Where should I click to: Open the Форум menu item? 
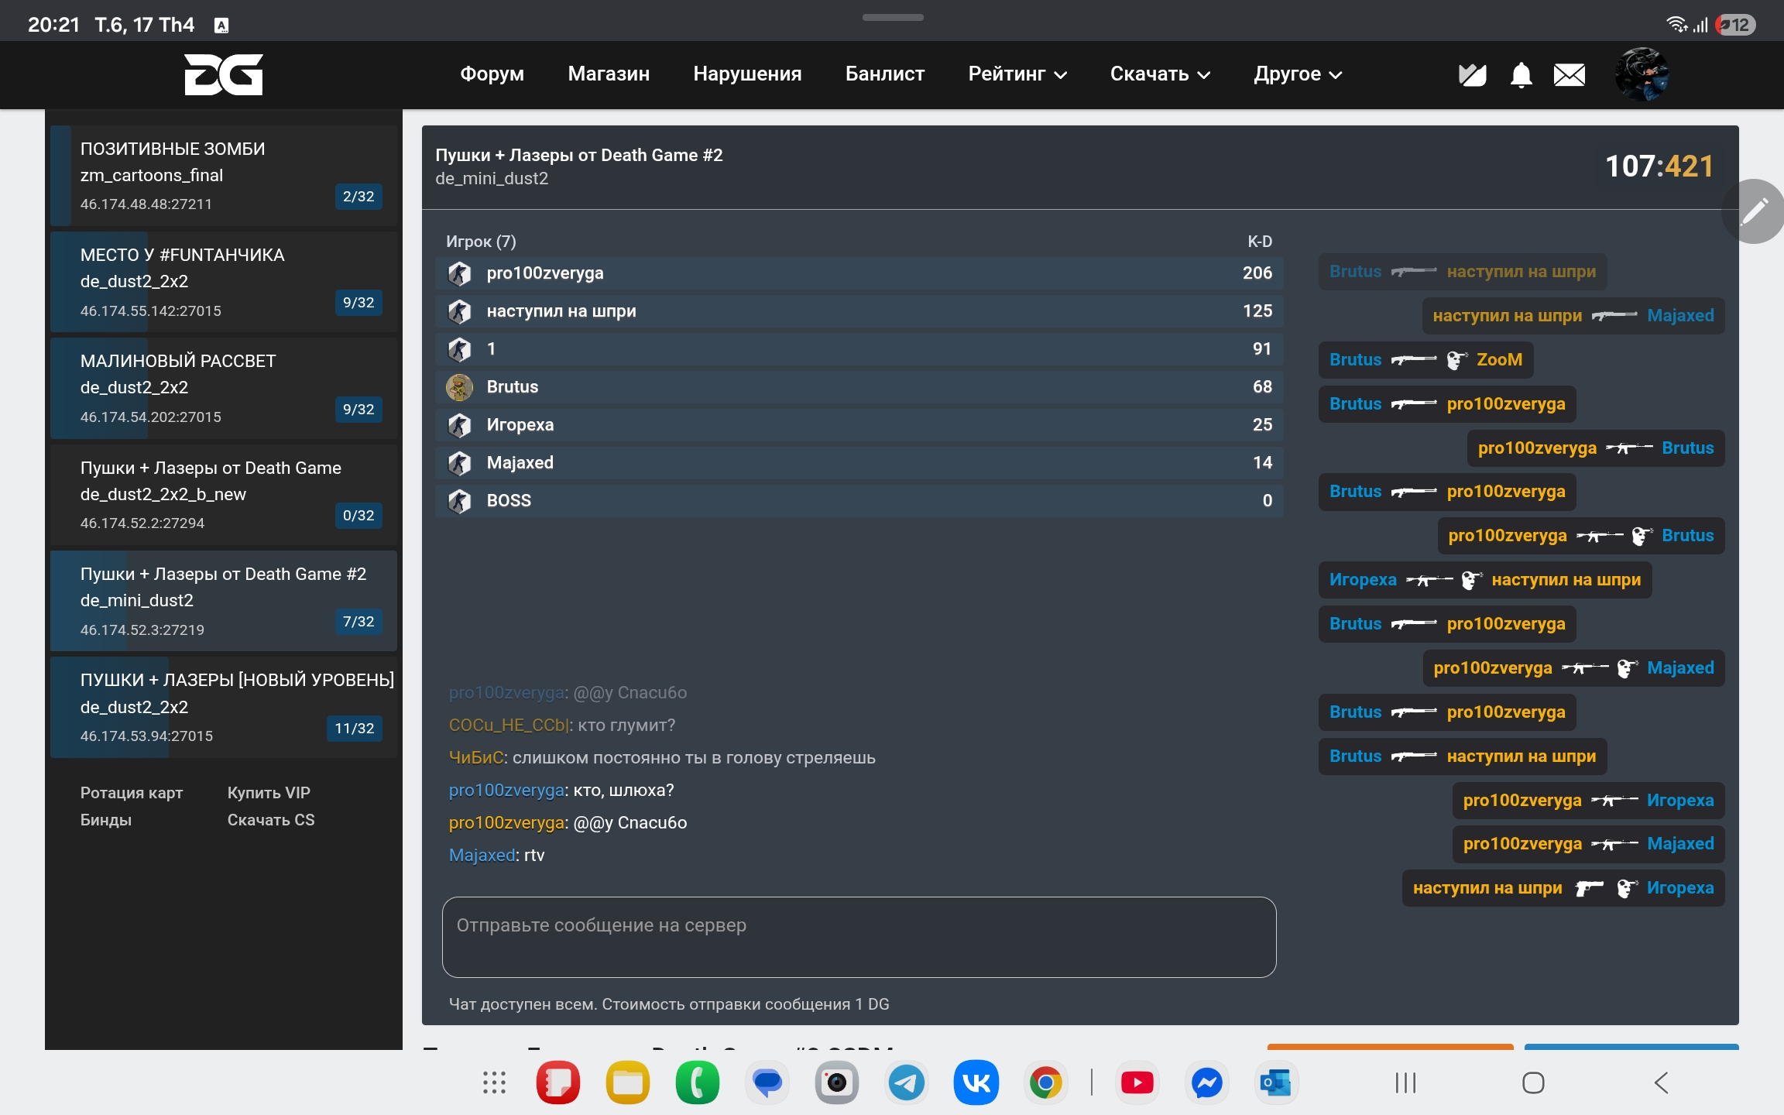pyautogui.click(x=492, y=74)
